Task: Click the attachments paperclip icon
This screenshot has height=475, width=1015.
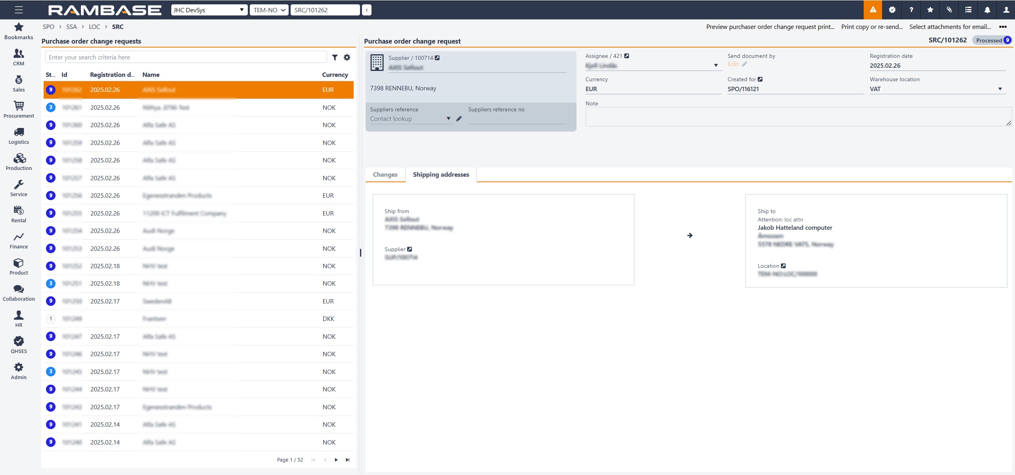Action: pos(949,10)
